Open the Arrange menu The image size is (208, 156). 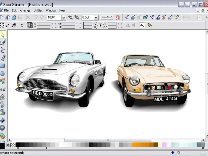tap(25, 11)
